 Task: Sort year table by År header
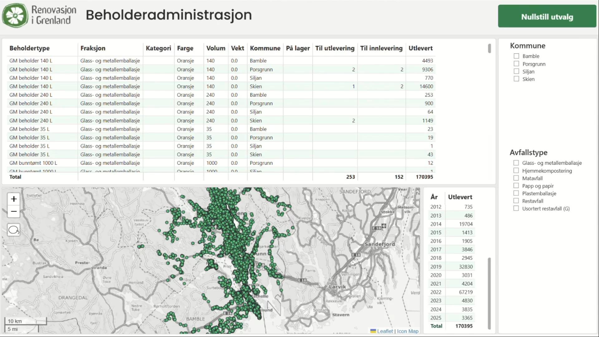click(x=434, y=197)
